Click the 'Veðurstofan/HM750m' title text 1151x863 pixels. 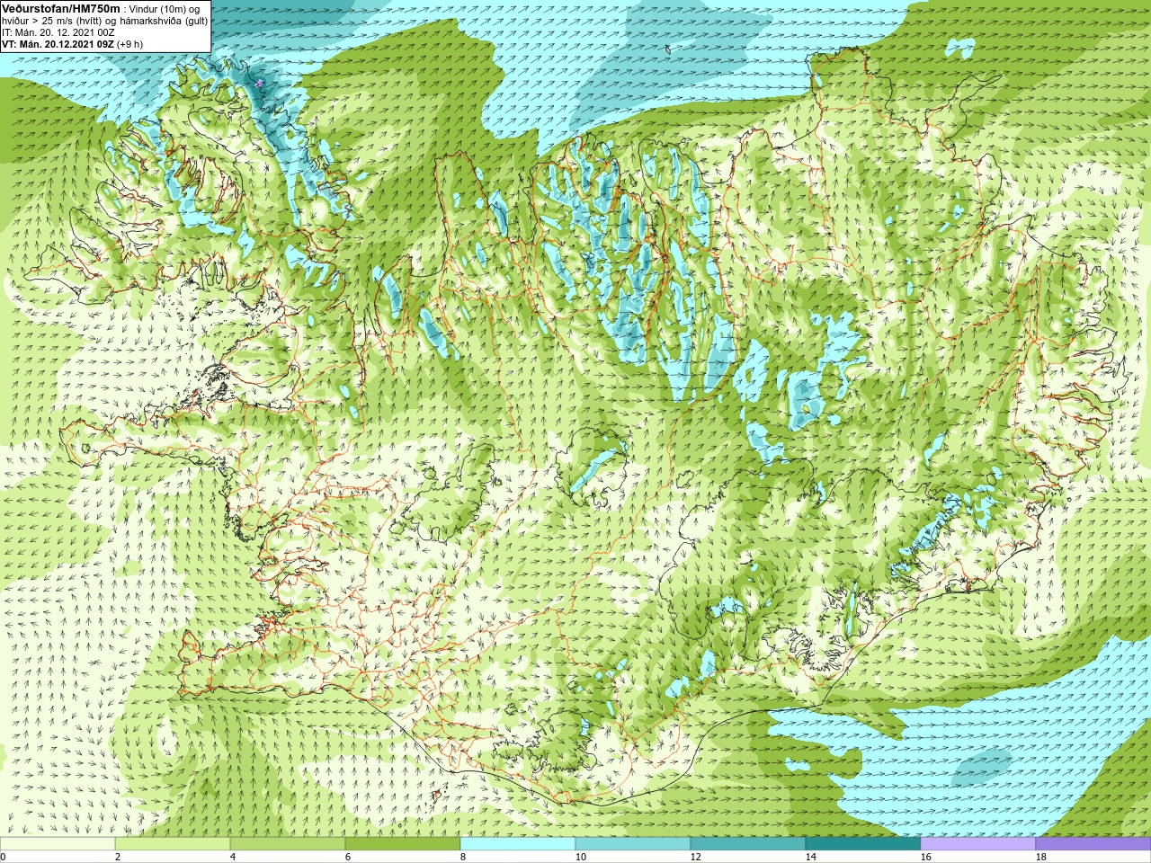pyautogui.click(x=61, y=8)
